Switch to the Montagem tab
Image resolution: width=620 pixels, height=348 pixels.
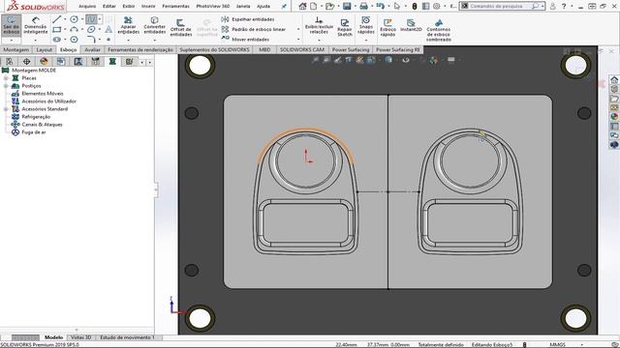(16, 49)
